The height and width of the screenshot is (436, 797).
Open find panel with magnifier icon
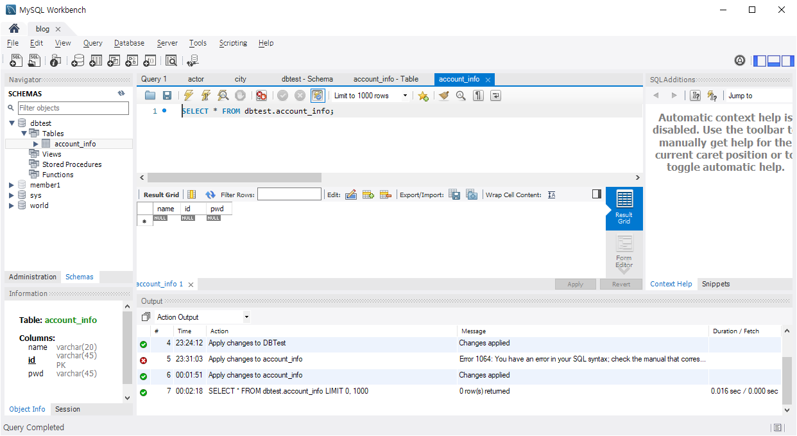[461, 96]
